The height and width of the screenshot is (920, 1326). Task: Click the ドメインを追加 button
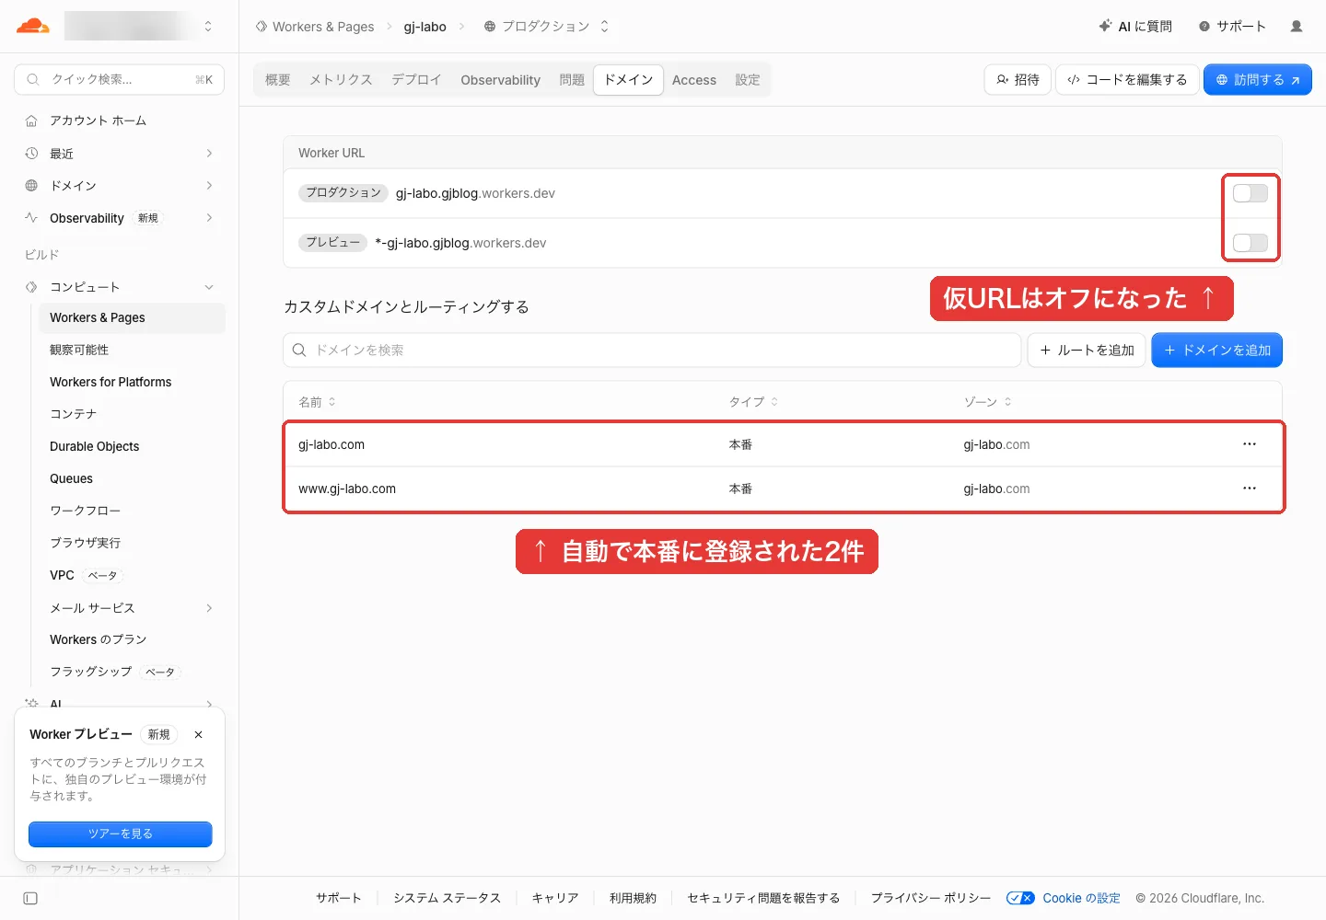1217,351
